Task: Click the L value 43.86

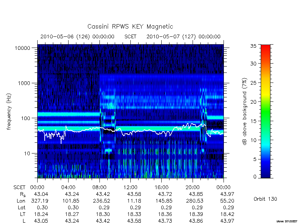Action: [x=196, y=221]
